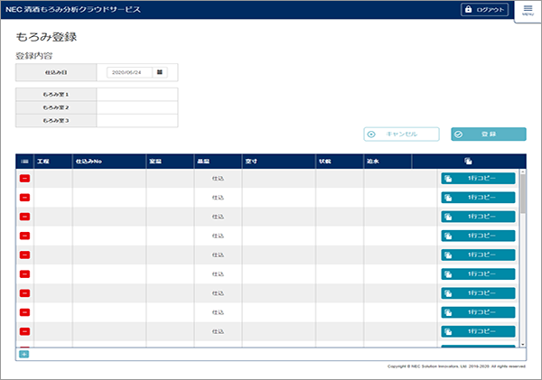Click red minus icon on fifth row
The height and width of the screenshot is (380, 542).
pos(24,255)
